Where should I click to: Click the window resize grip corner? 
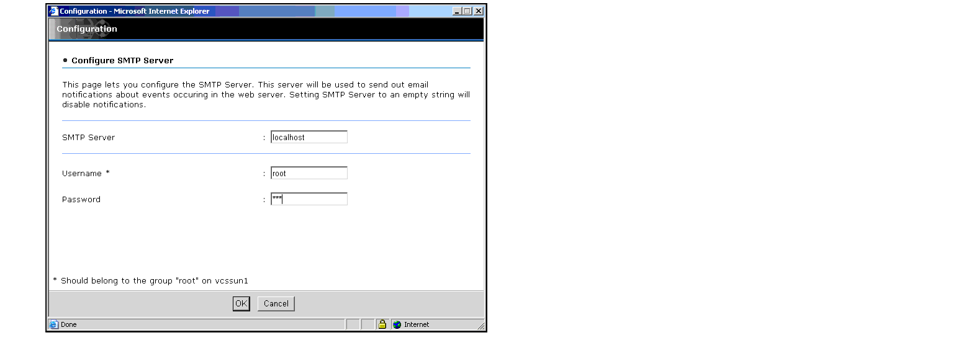[x=480, y=326]
